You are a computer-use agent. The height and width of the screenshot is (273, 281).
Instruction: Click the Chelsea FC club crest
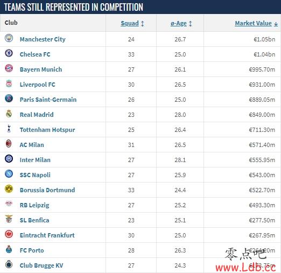click(9, 53)
